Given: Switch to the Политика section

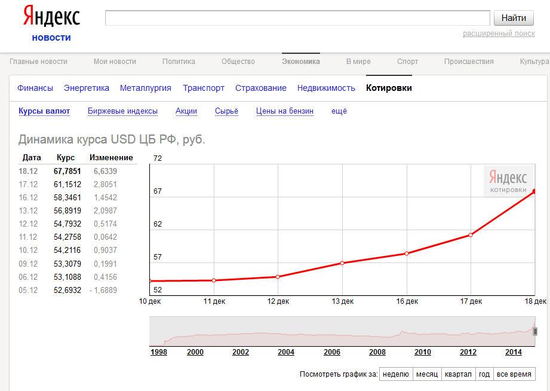Looking at the screenshot, I should coord(179,62).
